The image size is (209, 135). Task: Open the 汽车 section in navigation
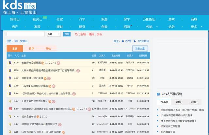(x=82, y=19)
